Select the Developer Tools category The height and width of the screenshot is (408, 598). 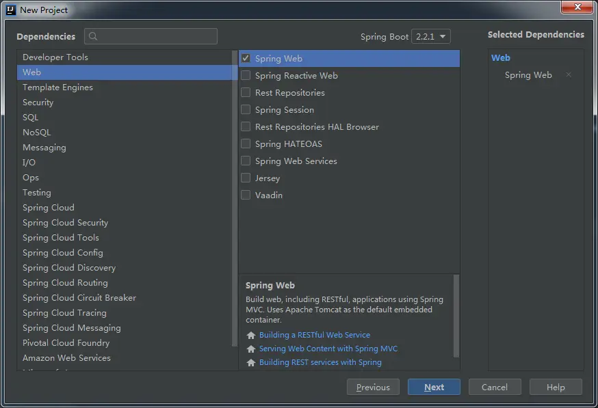point(125,57)
